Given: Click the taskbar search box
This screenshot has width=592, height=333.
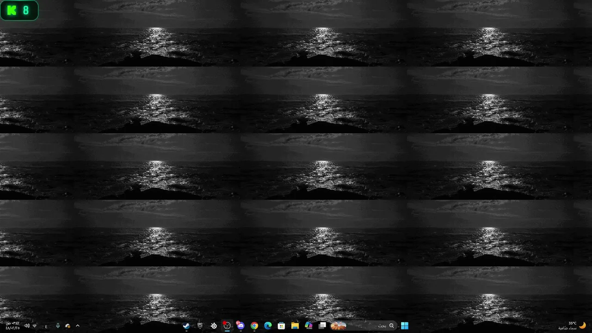Looking at the screenshot, I should coord(363,326).
